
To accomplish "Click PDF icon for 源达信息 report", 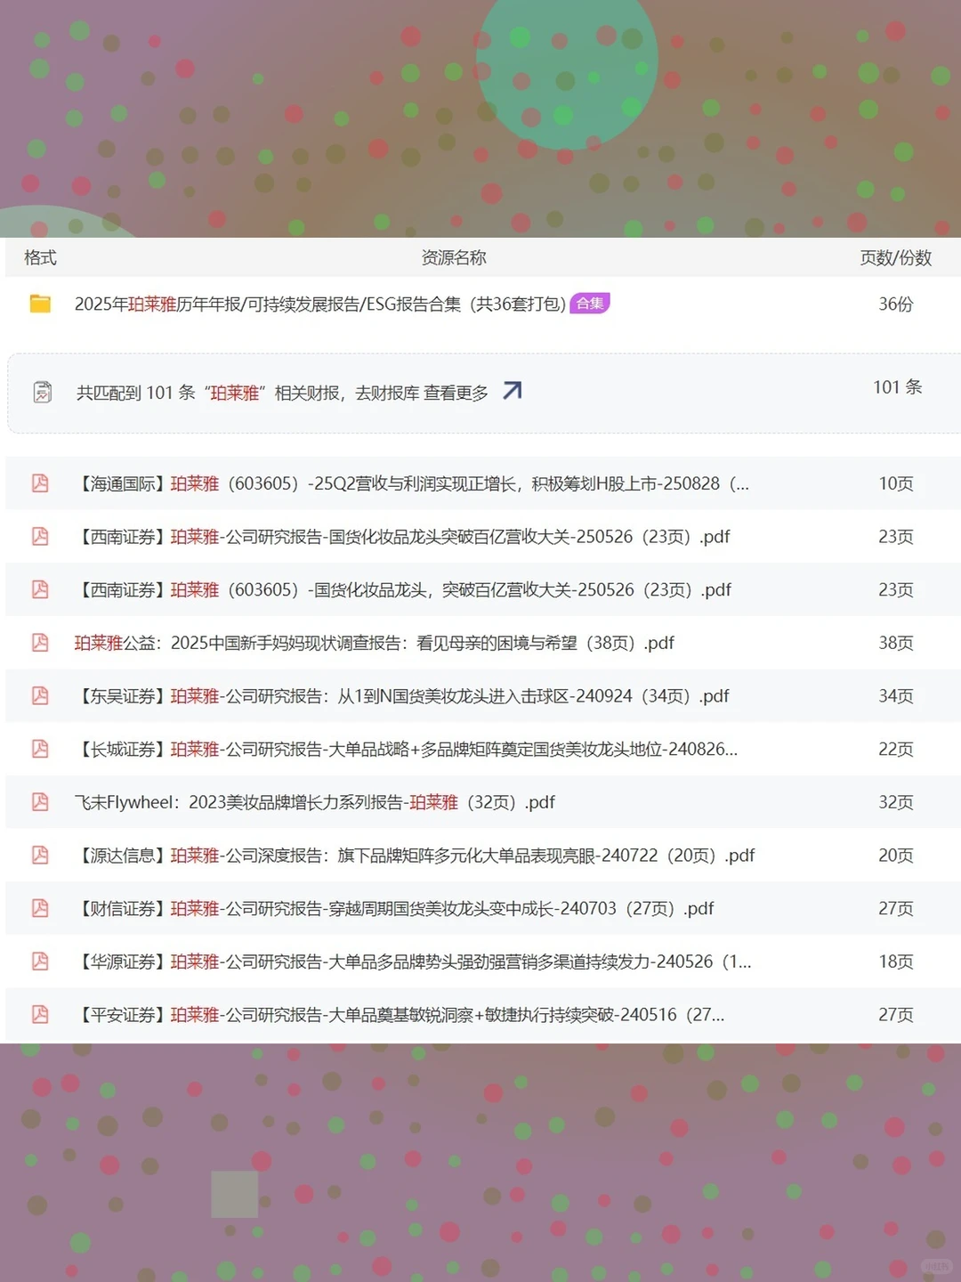I will pos(40,856).
